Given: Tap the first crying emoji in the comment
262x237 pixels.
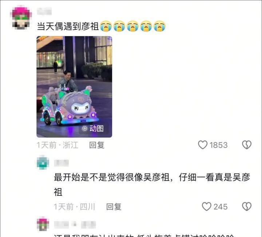Looking at the screenshot, I should [x=106, y=26].
